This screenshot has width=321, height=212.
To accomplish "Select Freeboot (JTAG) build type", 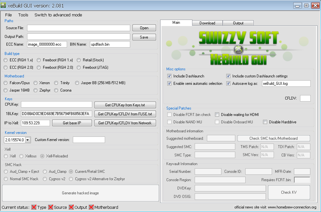I will 79,67.
